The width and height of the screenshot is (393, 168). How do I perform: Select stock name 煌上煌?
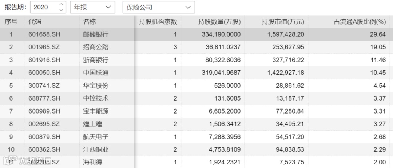coord(92,124)
